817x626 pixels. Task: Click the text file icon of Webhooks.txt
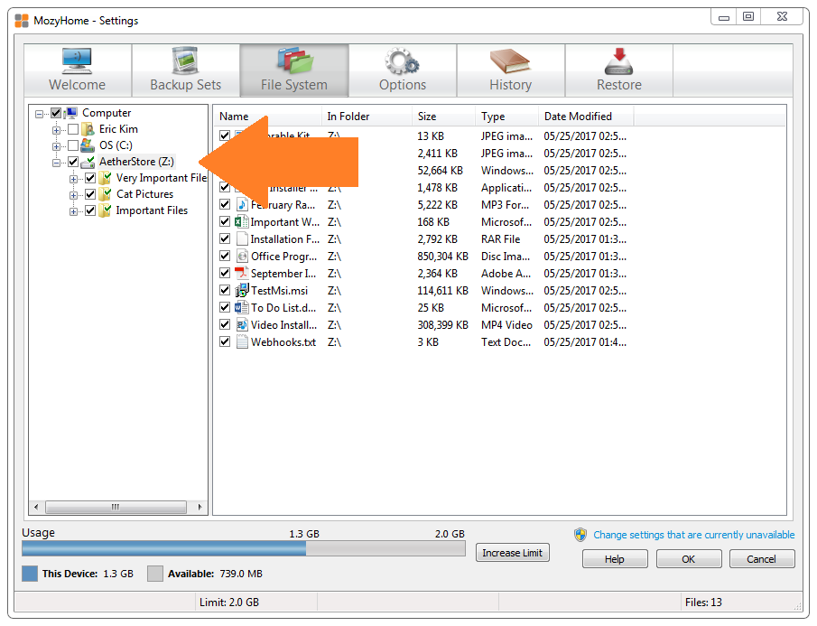tap(242, 342)
